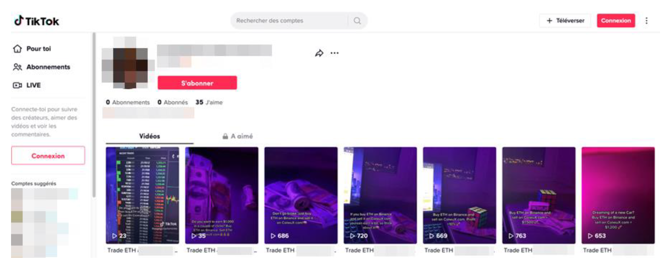Click sidebar outlined Connexion button
The width and height of the screenshot is (669, 264).
(48, 156)
